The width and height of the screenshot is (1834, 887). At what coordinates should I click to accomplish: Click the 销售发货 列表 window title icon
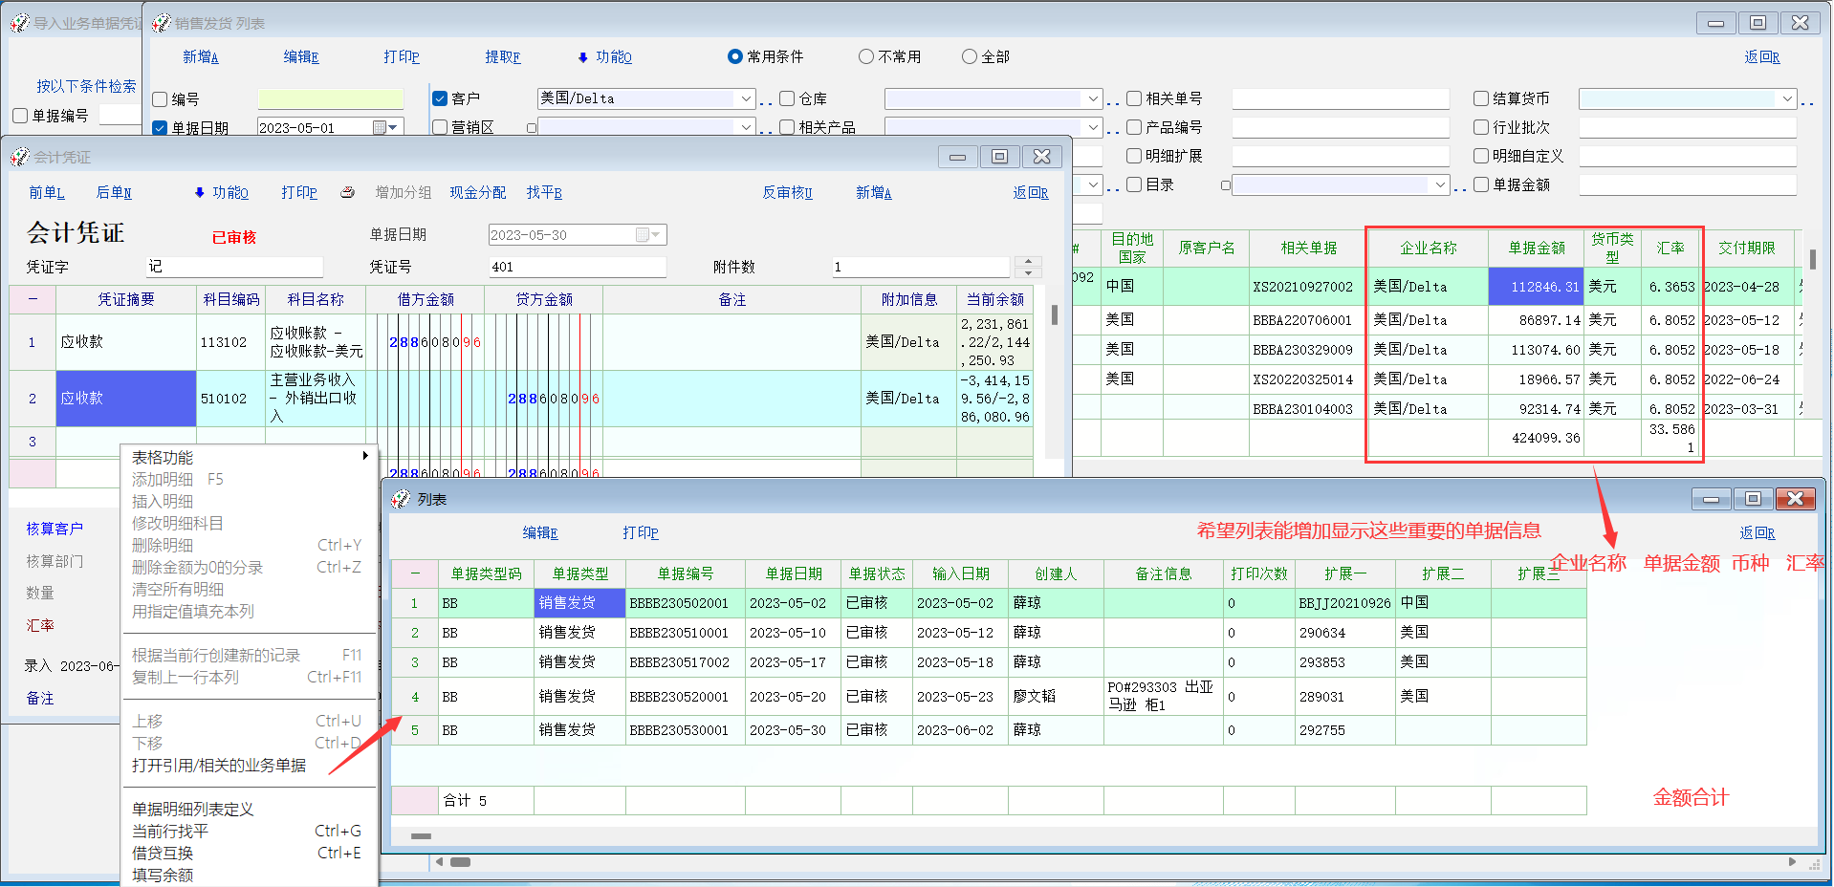162,23
